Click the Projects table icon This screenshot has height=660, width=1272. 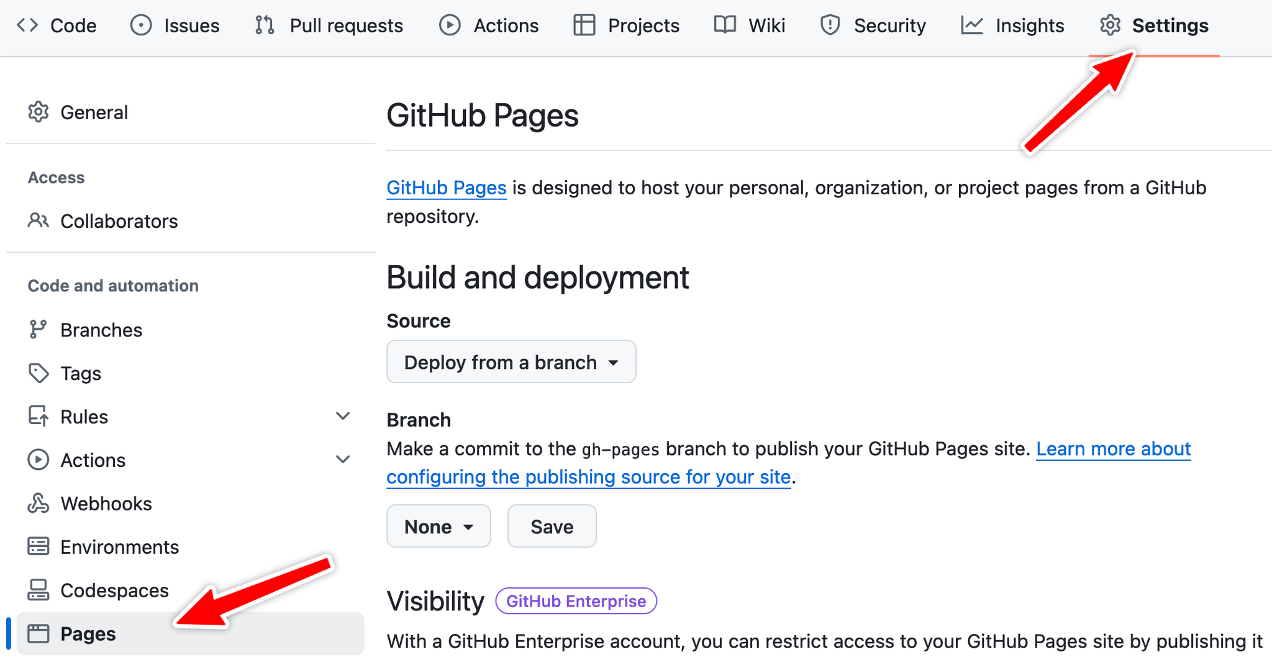coord(584,25)
